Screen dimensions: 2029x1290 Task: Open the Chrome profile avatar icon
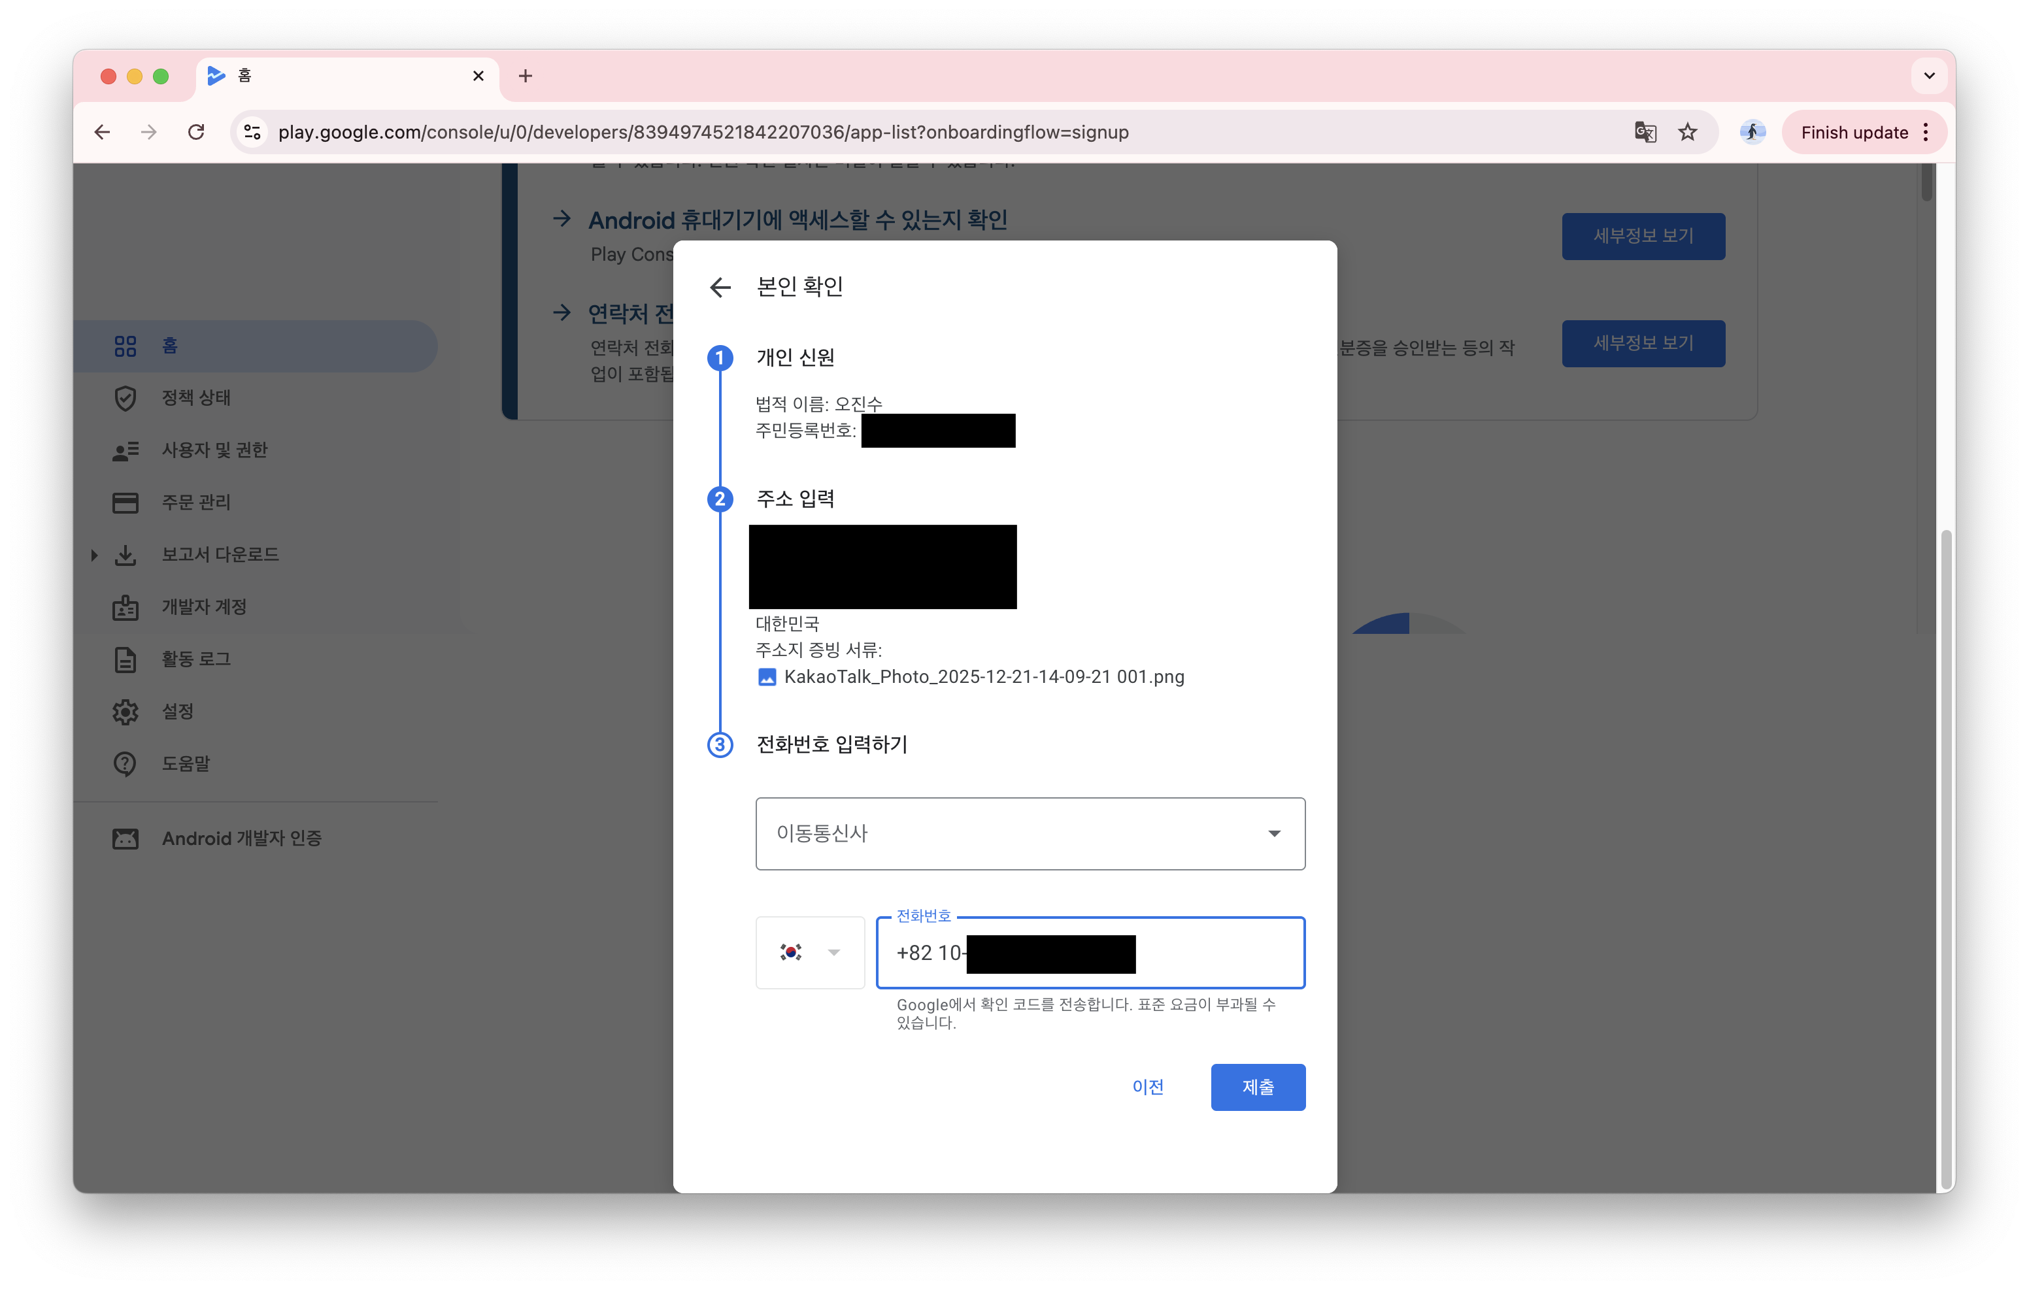coord(1752,132)
